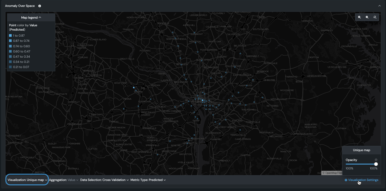Screen dimensions: 386x191
Task: Click the bright data point in Washington
Action: point(203,100)
